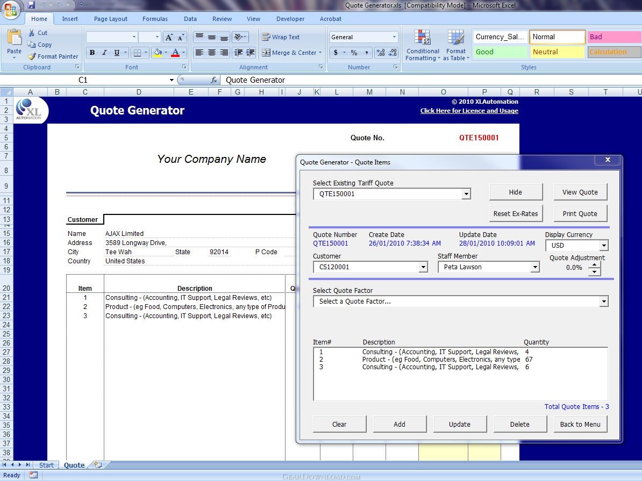Open Staff Member Peta Lawson dropdown
This screenshot has width=642, height=481.
click(534, 267)
